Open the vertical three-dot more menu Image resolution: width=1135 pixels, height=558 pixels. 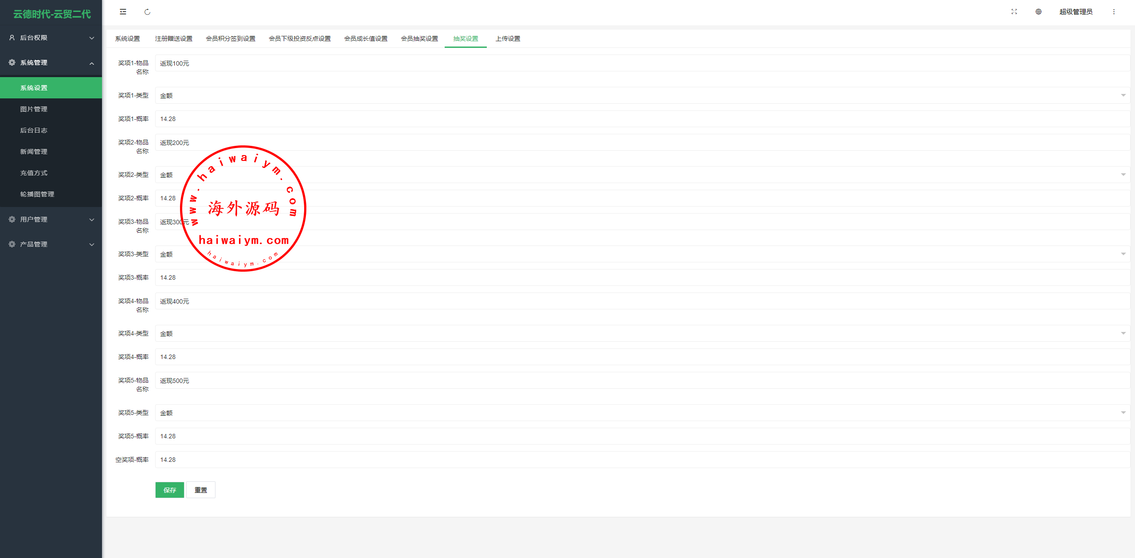point(1114,12)
